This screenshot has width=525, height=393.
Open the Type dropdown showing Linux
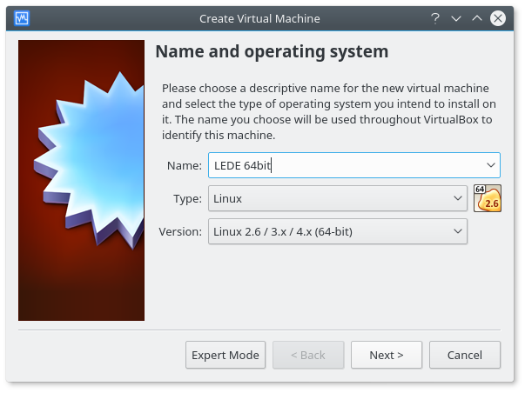coord(338,198)
